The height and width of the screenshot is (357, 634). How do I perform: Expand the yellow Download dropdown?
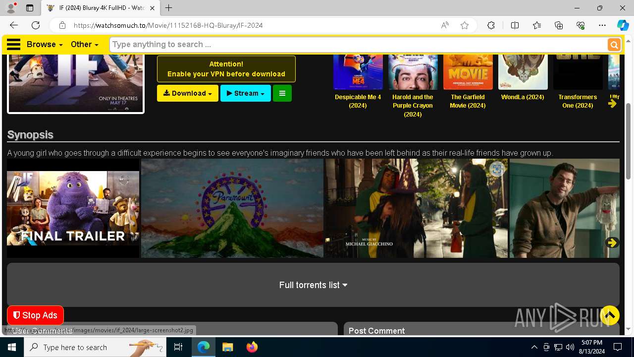188,93
